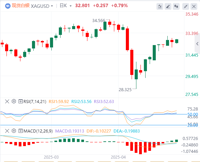
Task: Remove the RSI indicator panel
Action: (7, 102)
